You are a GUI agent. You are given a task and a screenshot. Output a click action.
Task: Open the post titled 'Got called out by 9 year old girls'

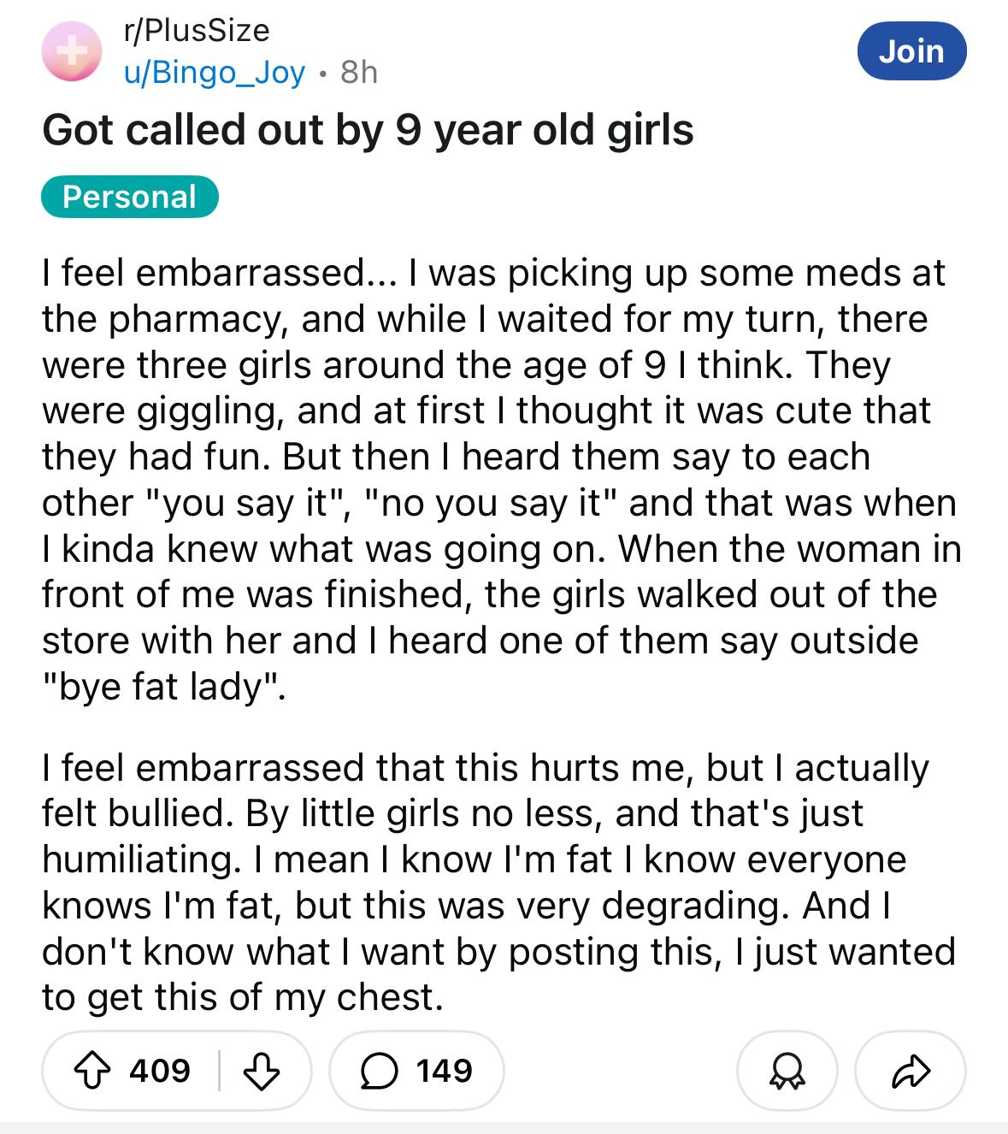click(x=368, y=130)
